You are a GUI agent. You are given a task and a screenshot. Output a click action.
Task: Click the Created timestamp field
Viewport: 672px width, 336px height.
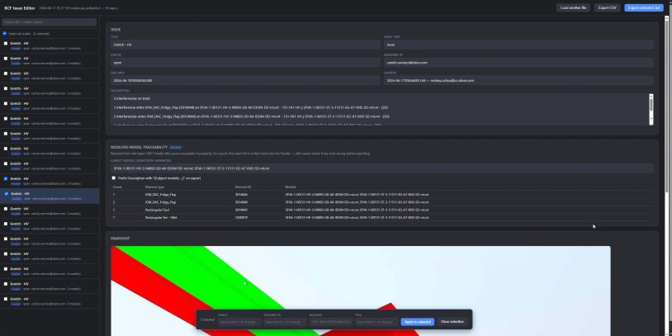[x=518, y=81]
